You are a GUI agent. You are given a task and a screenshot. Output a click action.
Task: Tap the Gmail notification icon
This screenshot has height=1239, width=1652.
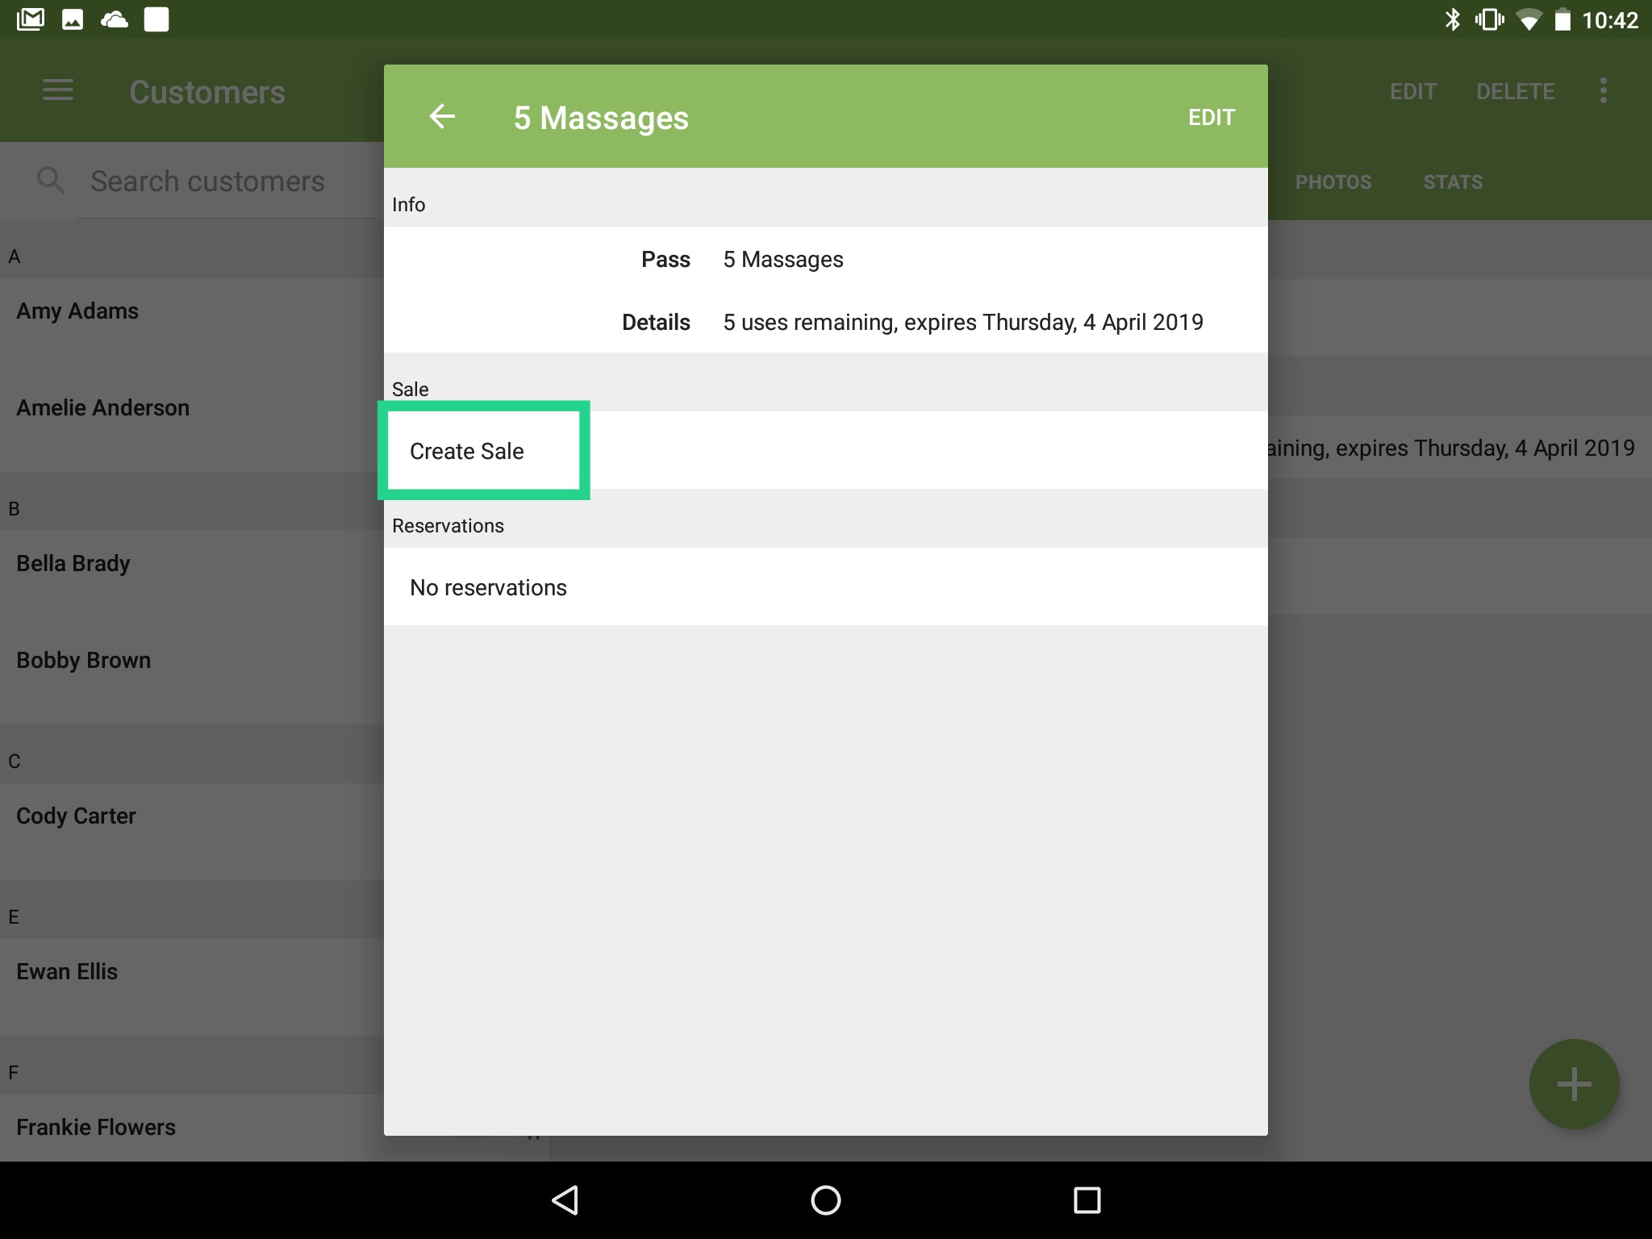click(x=31, y=19)
